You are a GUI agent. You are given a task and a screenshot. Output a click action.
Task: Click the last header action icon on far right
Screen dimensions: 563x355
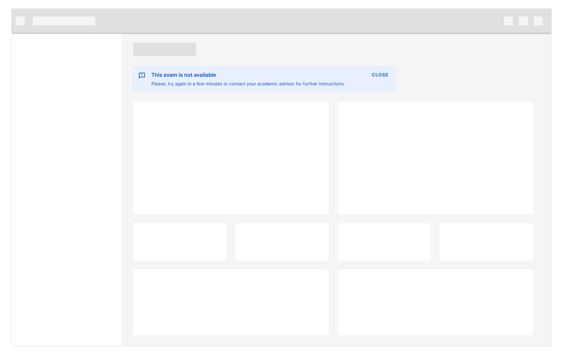[x=538, y=21]
